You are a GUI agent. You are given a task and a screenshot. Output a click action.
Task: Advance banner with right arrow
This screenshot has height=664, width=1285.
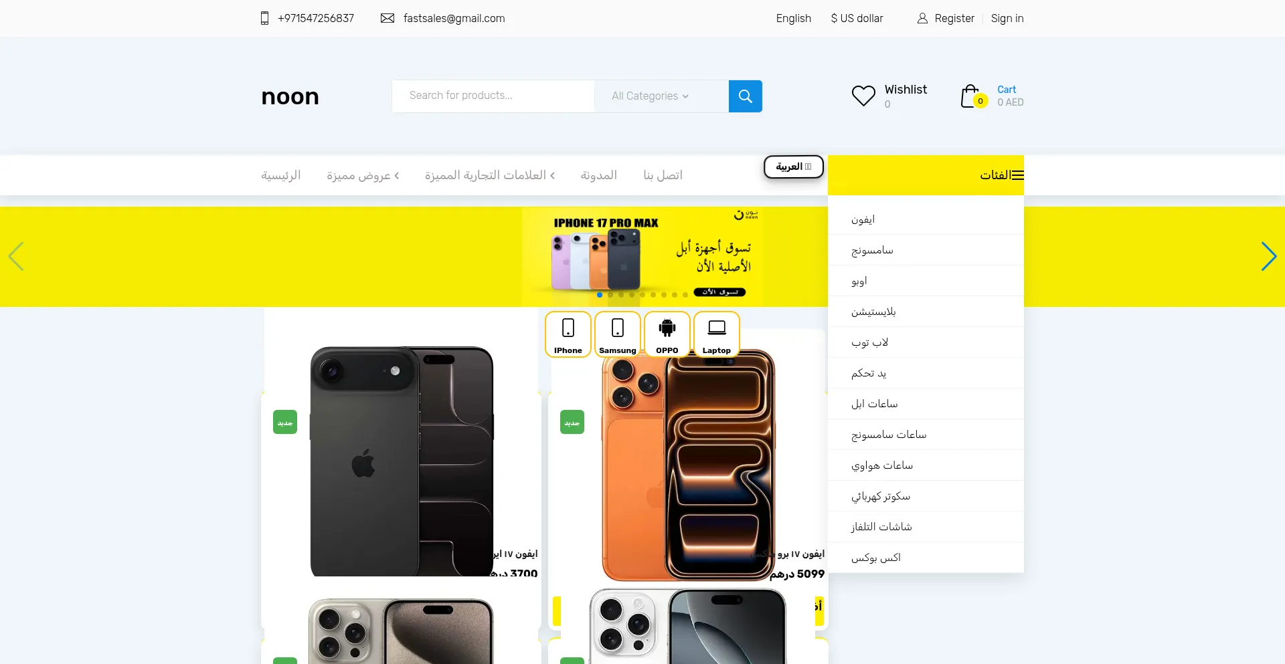point(1268,256)
